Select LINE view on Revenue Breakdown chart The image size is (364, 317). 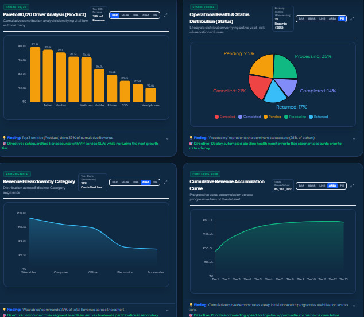pos(135,182)
